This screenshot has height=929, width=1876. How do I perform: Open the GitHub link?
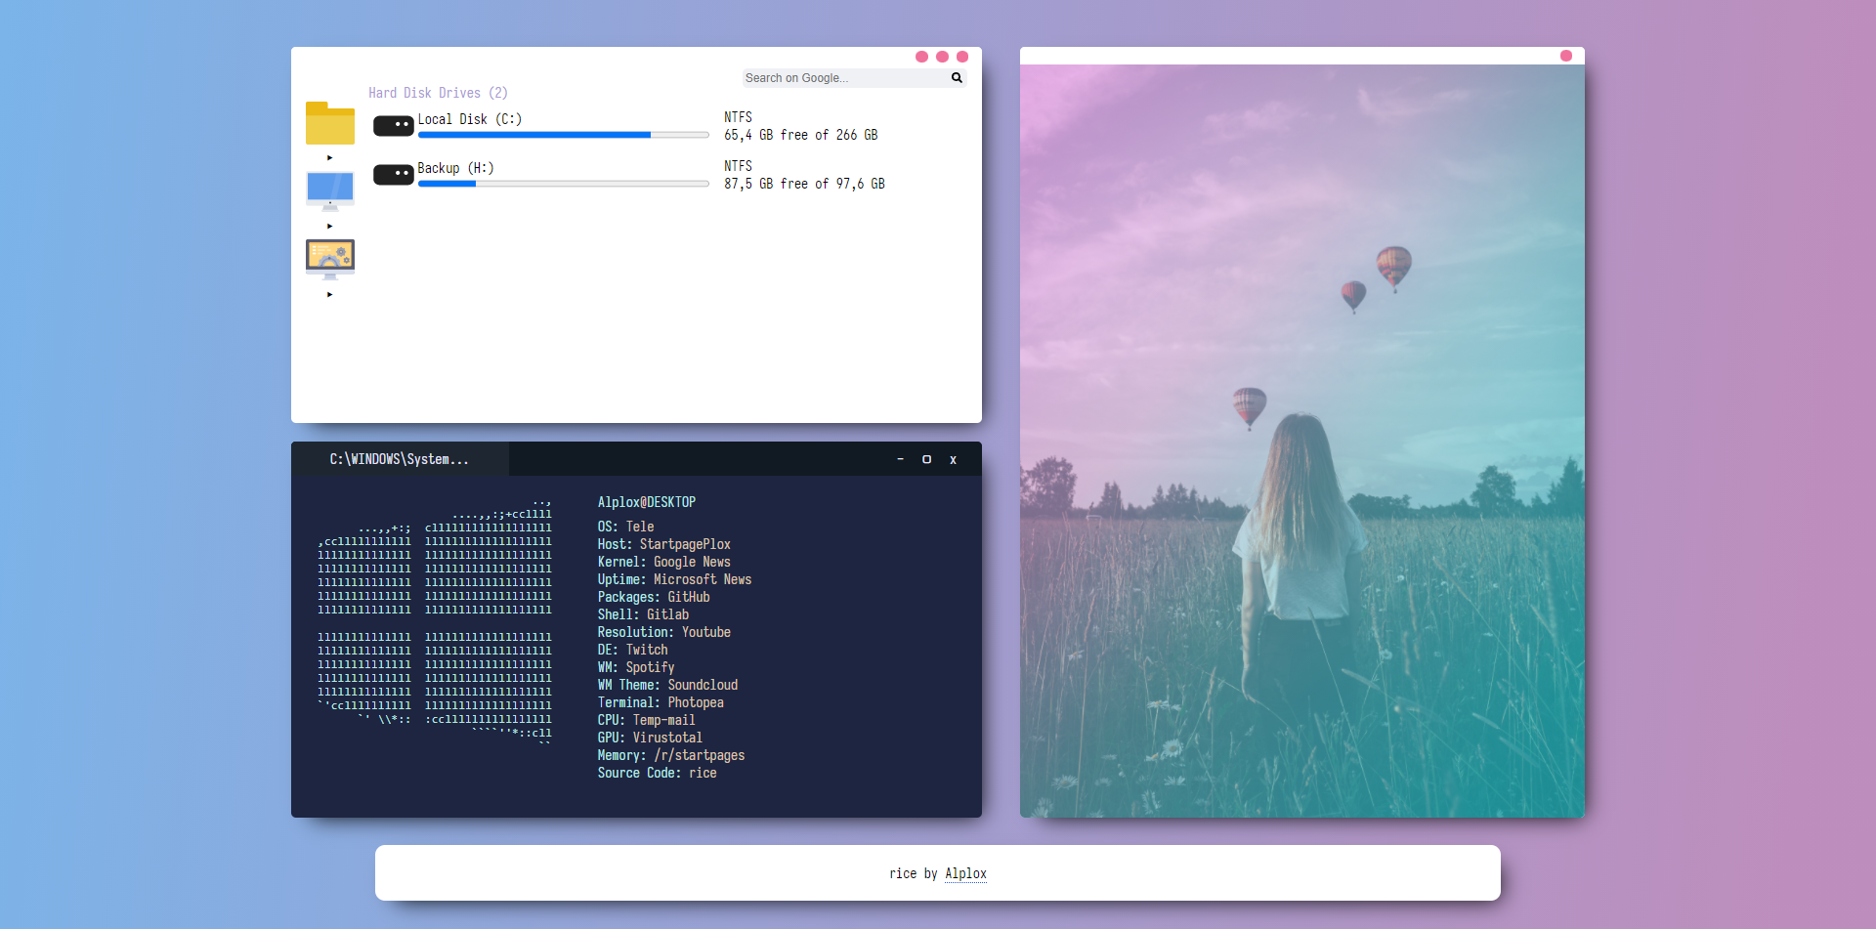[689, 597]
